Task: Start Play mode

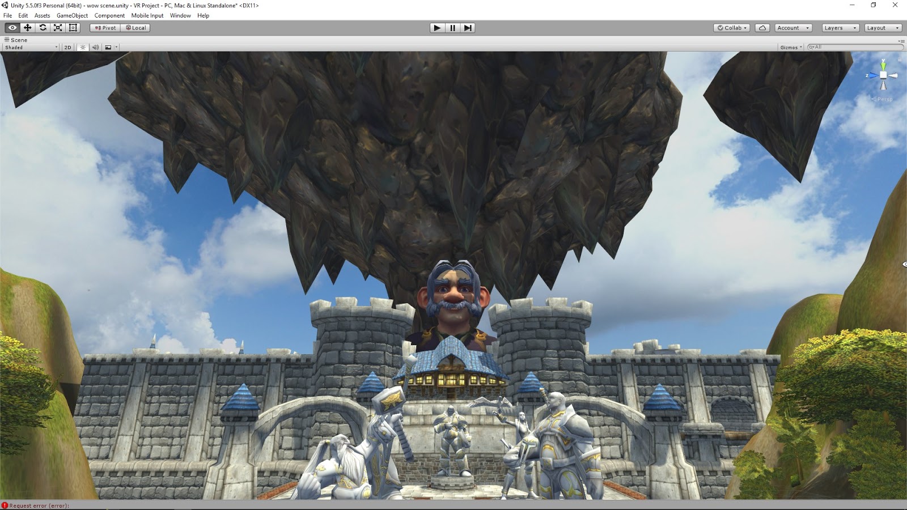Action: pyautogui.click(x=437, y=28)
